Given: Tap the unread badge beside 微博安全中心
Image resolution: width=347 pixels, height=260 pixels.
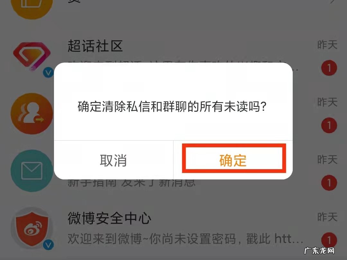Looking at the screenshot, I should (x=329, y=240).
